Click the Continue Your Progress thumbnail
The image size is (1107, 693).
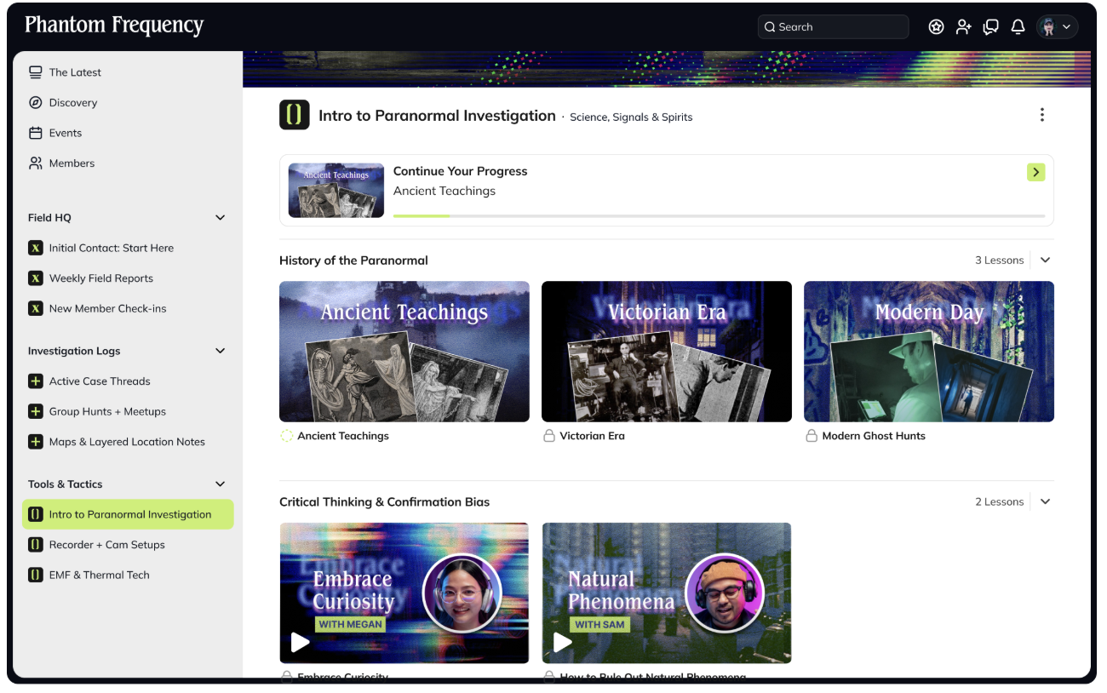(x=336, y=190)
